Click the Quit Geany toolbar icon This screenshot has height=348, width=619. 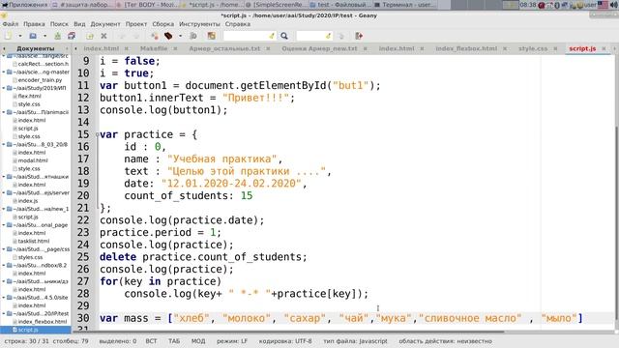point(359,36)
